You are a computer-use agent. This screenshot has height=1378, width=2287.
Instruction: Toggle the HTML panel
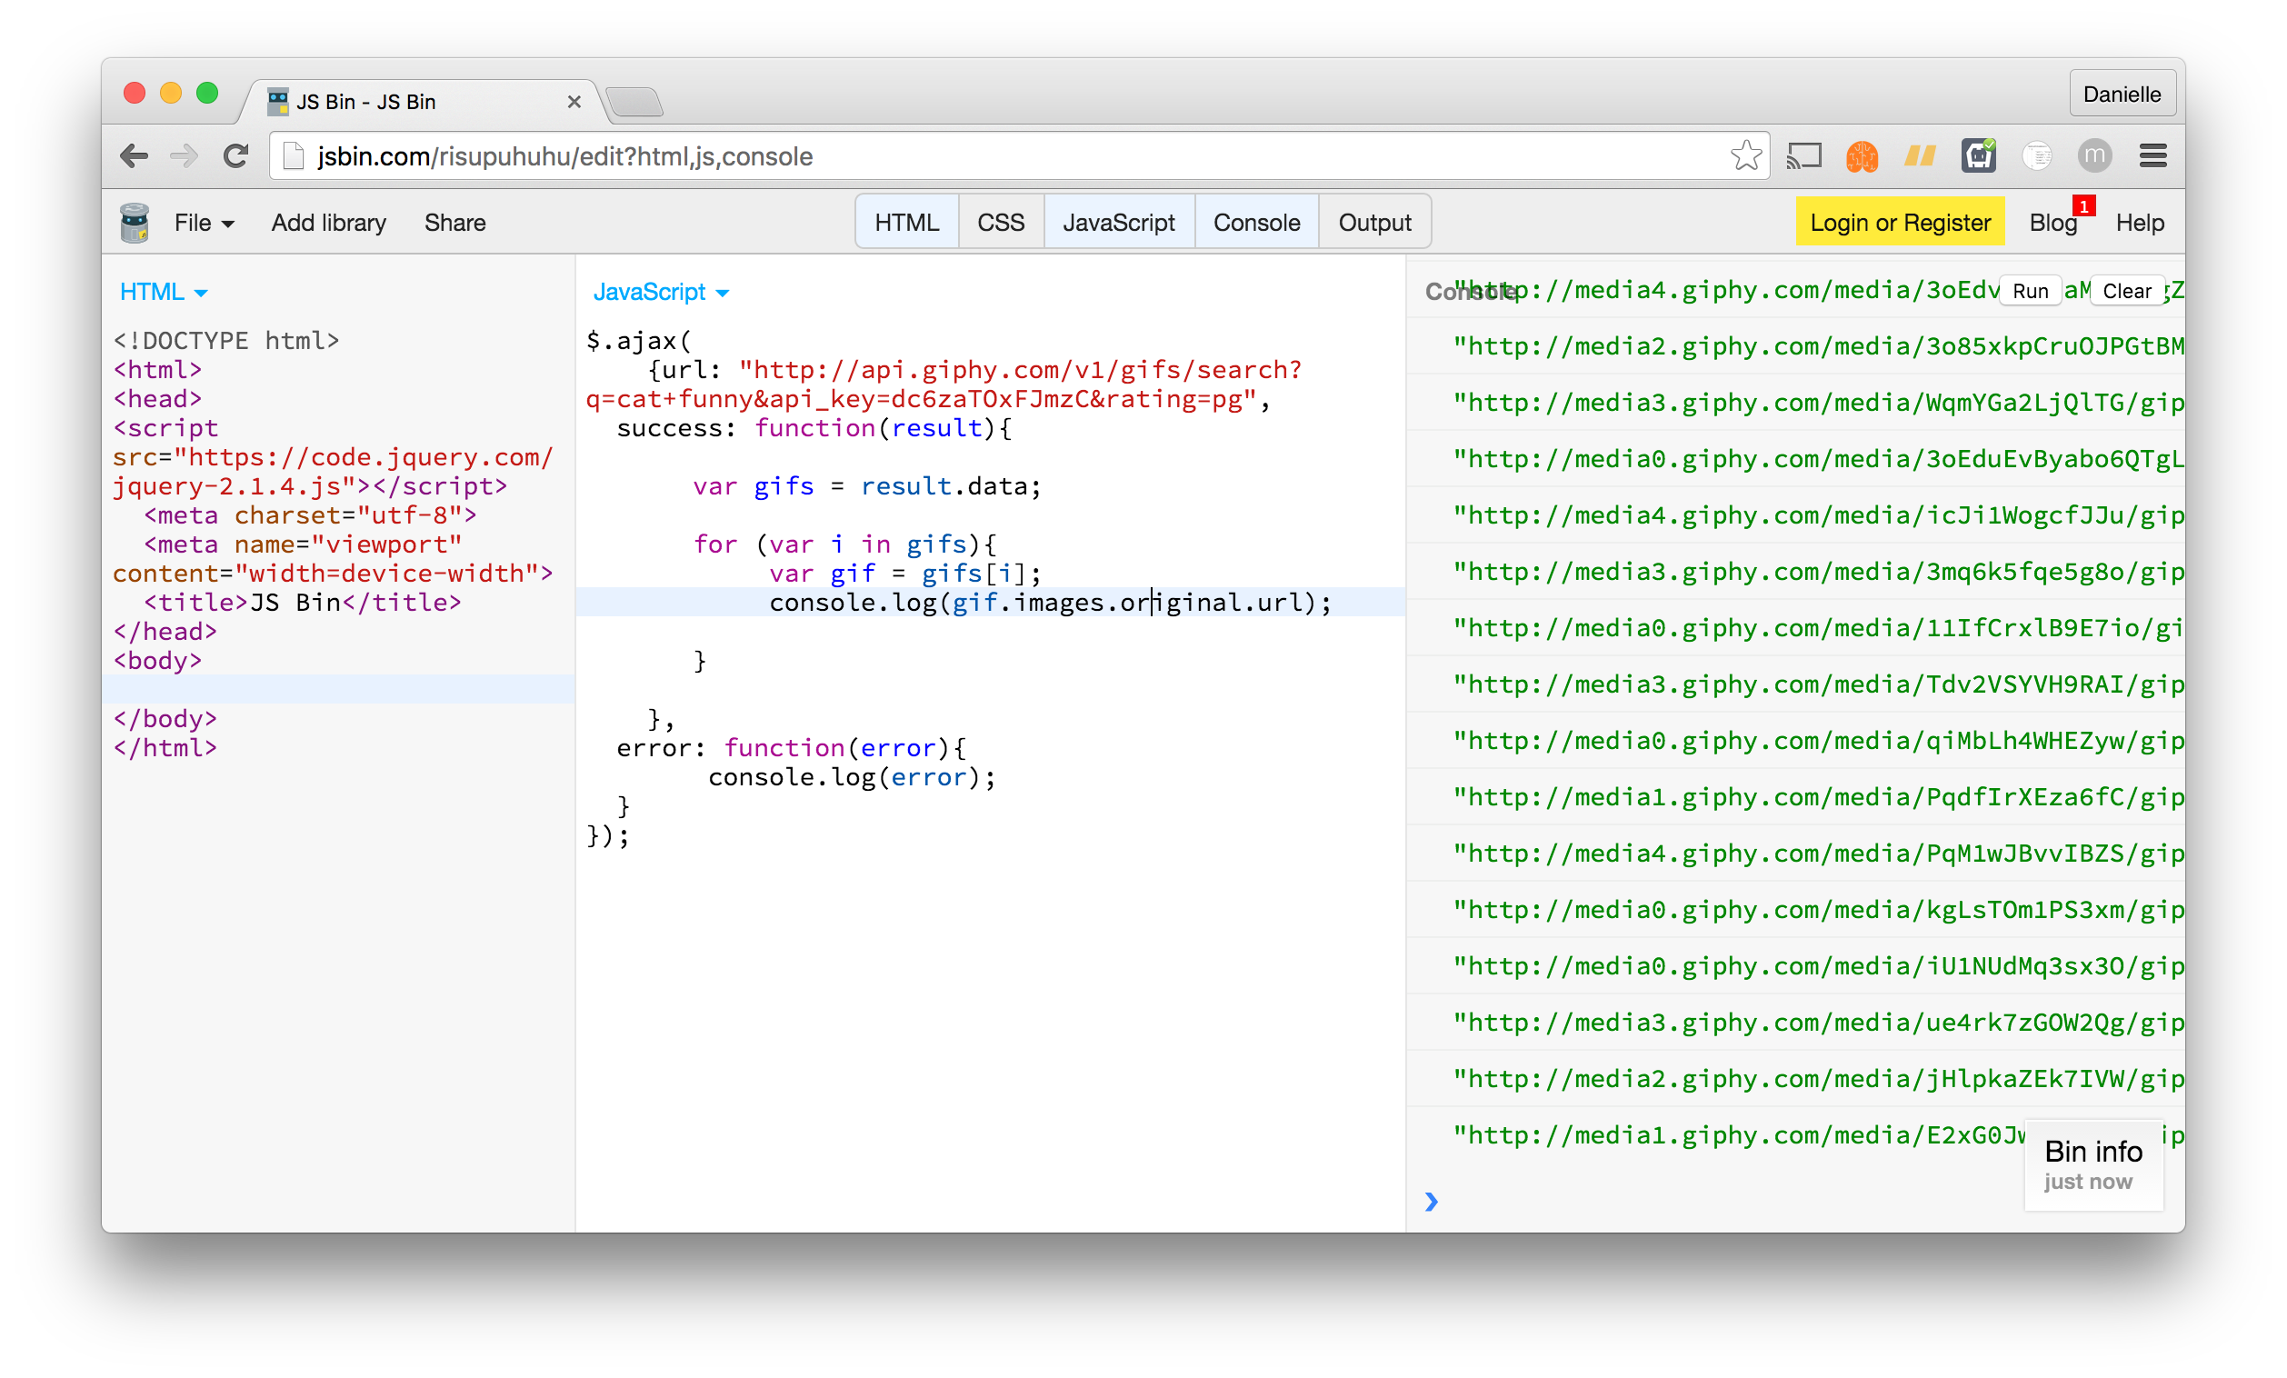907,223
